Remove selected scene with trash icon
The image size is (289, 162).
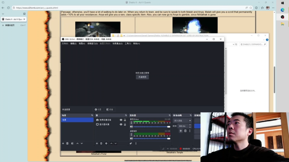[67, 143]
